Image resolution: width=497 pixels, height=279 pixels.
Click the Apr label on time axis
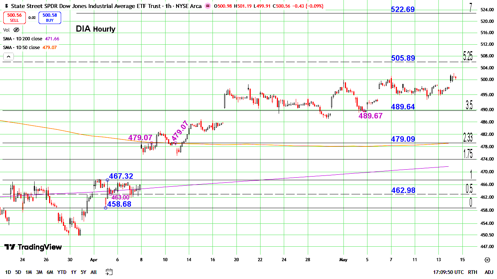[94, 260]
